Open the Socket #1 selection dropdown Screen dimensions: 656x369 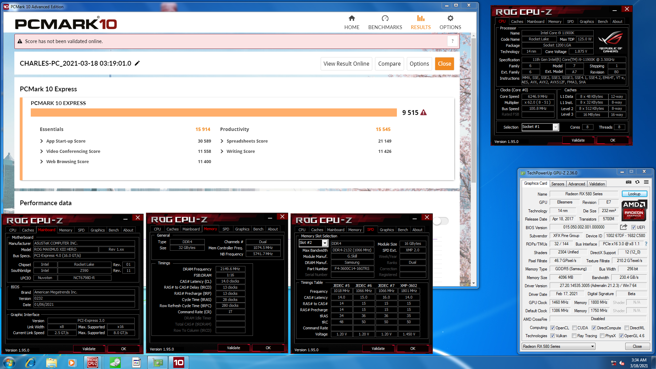click(540, 127)
